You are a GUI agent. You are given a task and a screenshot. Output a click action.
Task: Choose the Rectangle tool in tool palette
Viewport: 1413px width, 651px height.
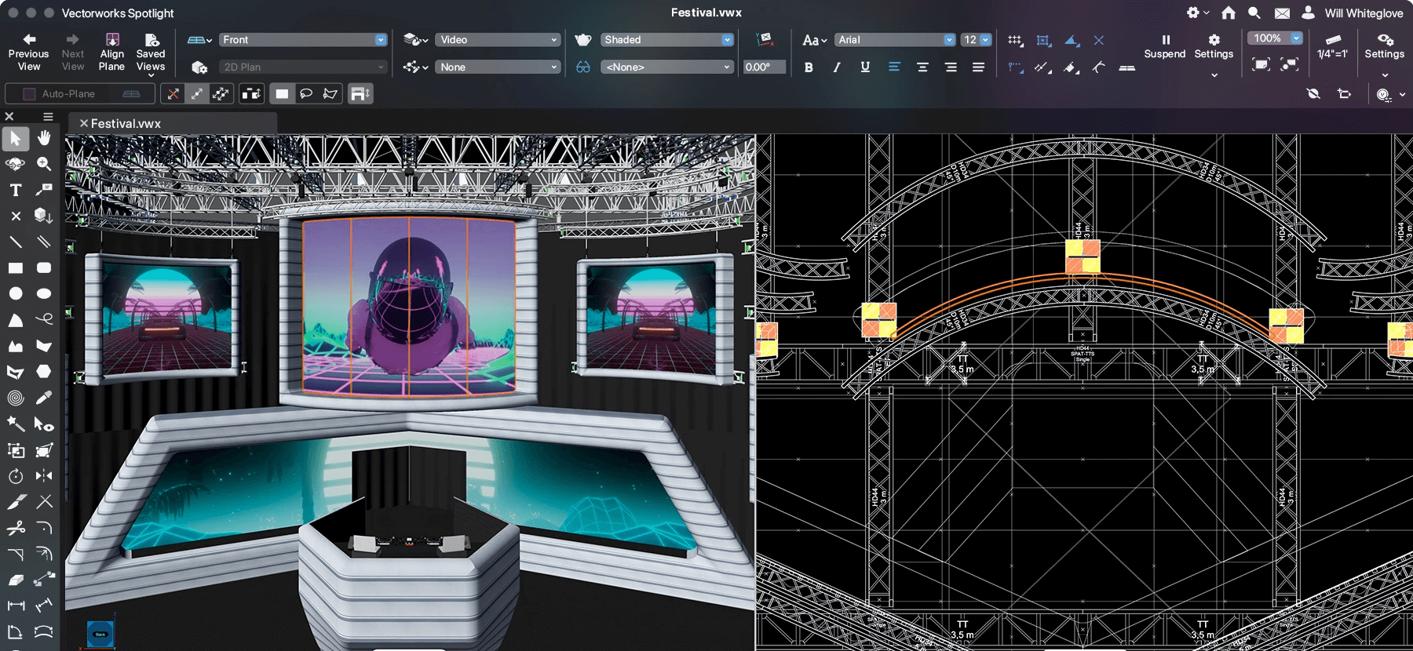pyautogui.click(x=16, y=267)
